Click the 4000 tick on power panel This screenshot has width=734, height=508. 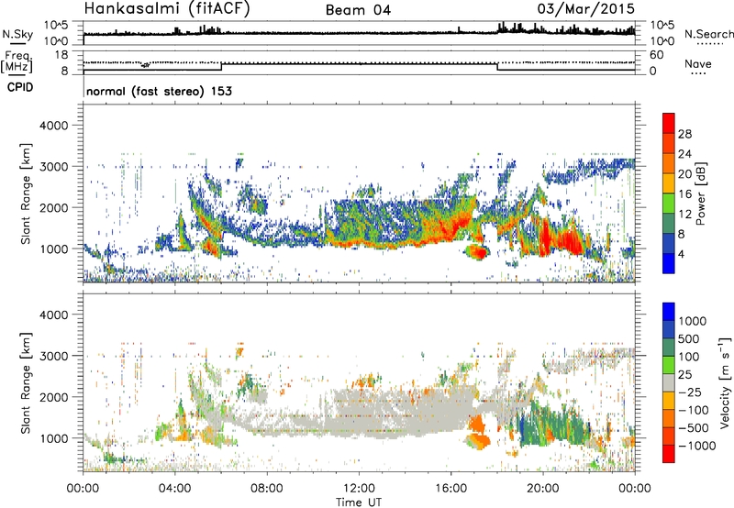53,126
